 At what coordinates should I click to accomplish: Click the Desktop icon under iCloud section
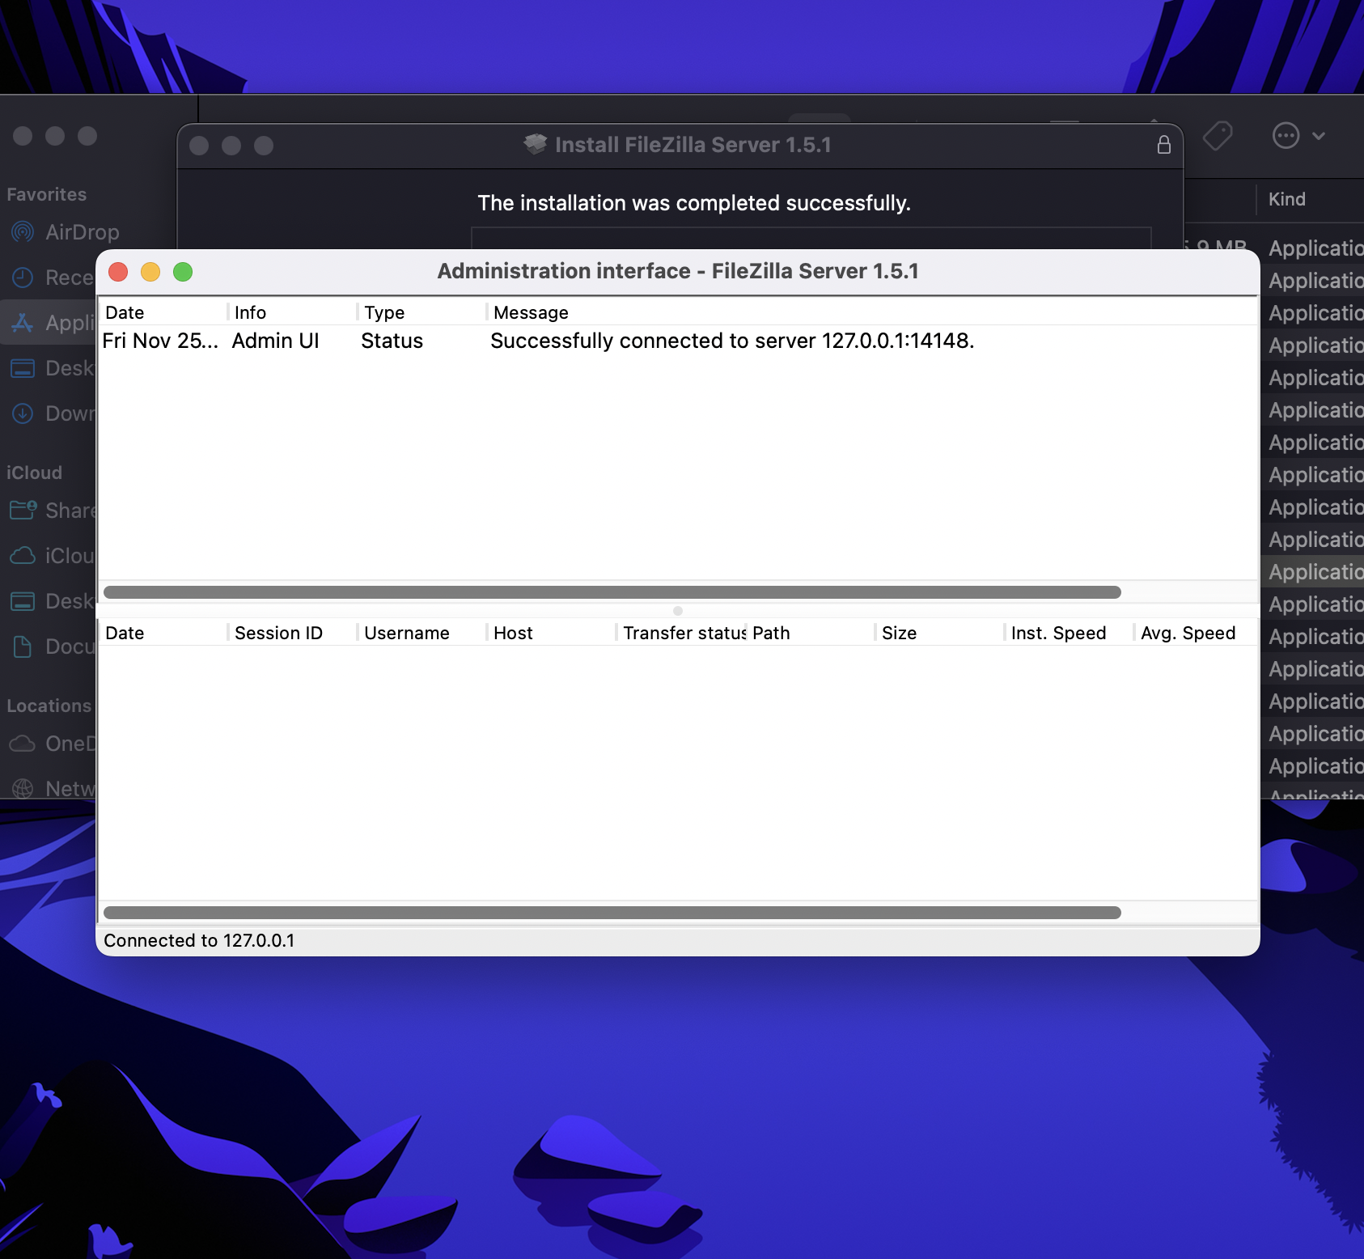(23, 601)
